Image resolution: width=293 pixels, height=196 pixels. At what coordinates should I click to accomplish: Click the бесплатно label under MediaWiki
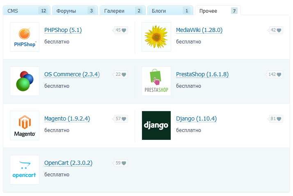point(188,42)
